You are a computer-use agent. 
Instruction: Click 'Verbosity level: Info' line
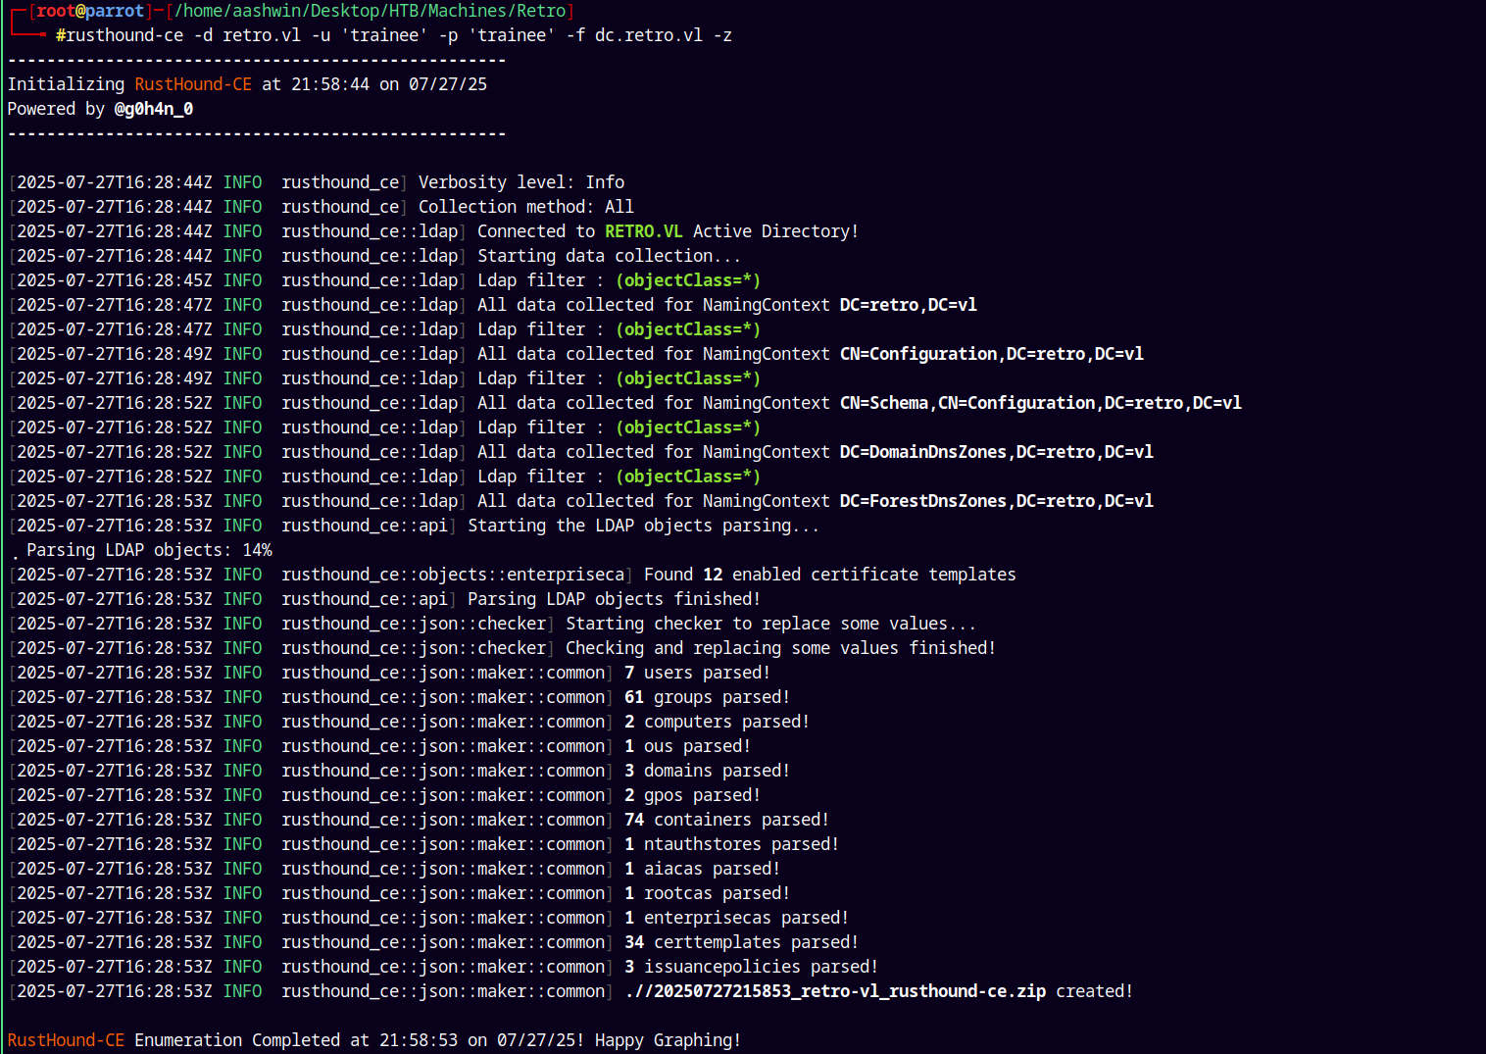(x=521, y=182)
